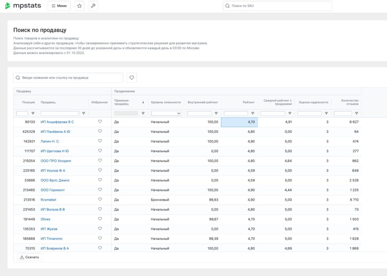Open the wrench tools icon
This screenshot has height=276, width=387.
click(93, 6)
